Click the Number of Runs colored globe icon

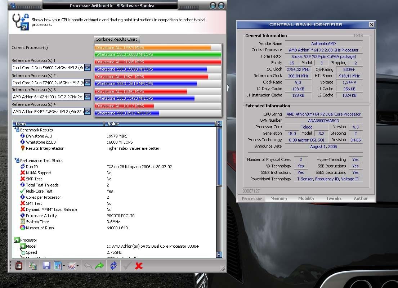pos(23,228)
